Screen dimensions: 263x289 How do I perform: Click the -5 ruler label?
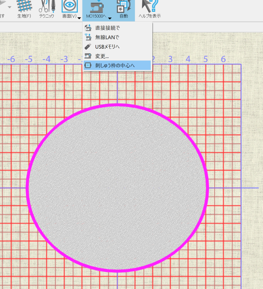[29, 59]
